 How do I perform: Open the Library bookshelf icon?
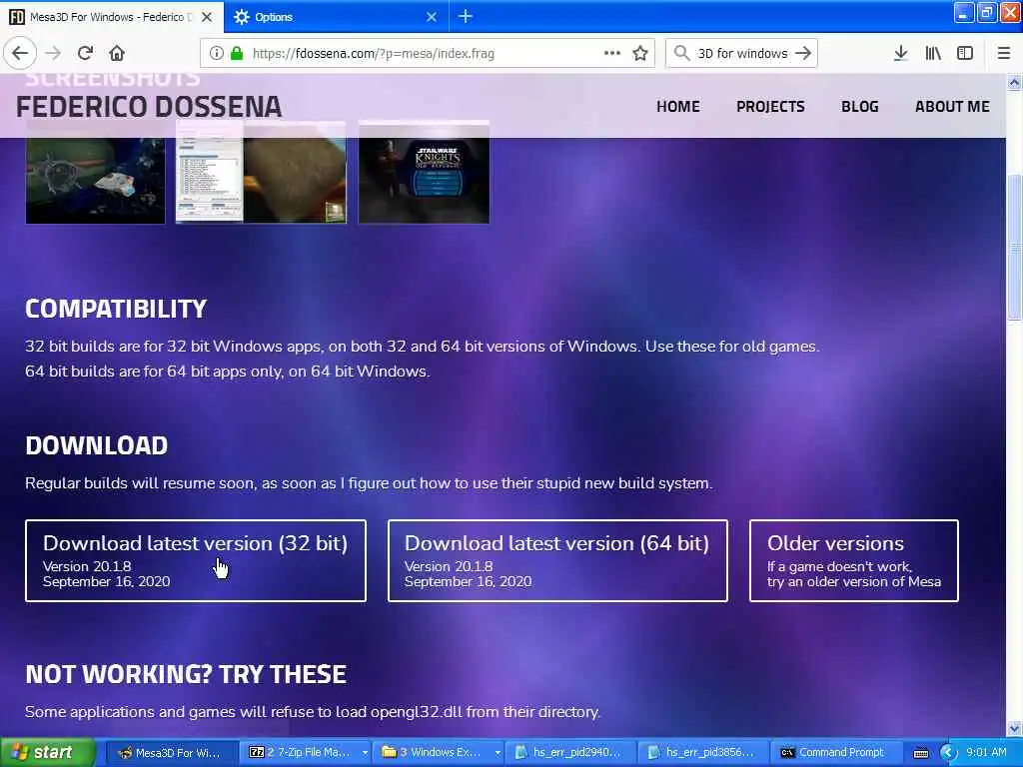click(933, 53)
